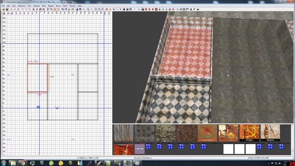Open Google Chrome from the taskbar
The height and width of the screenshot is (166, 295).
click(23, 163)
